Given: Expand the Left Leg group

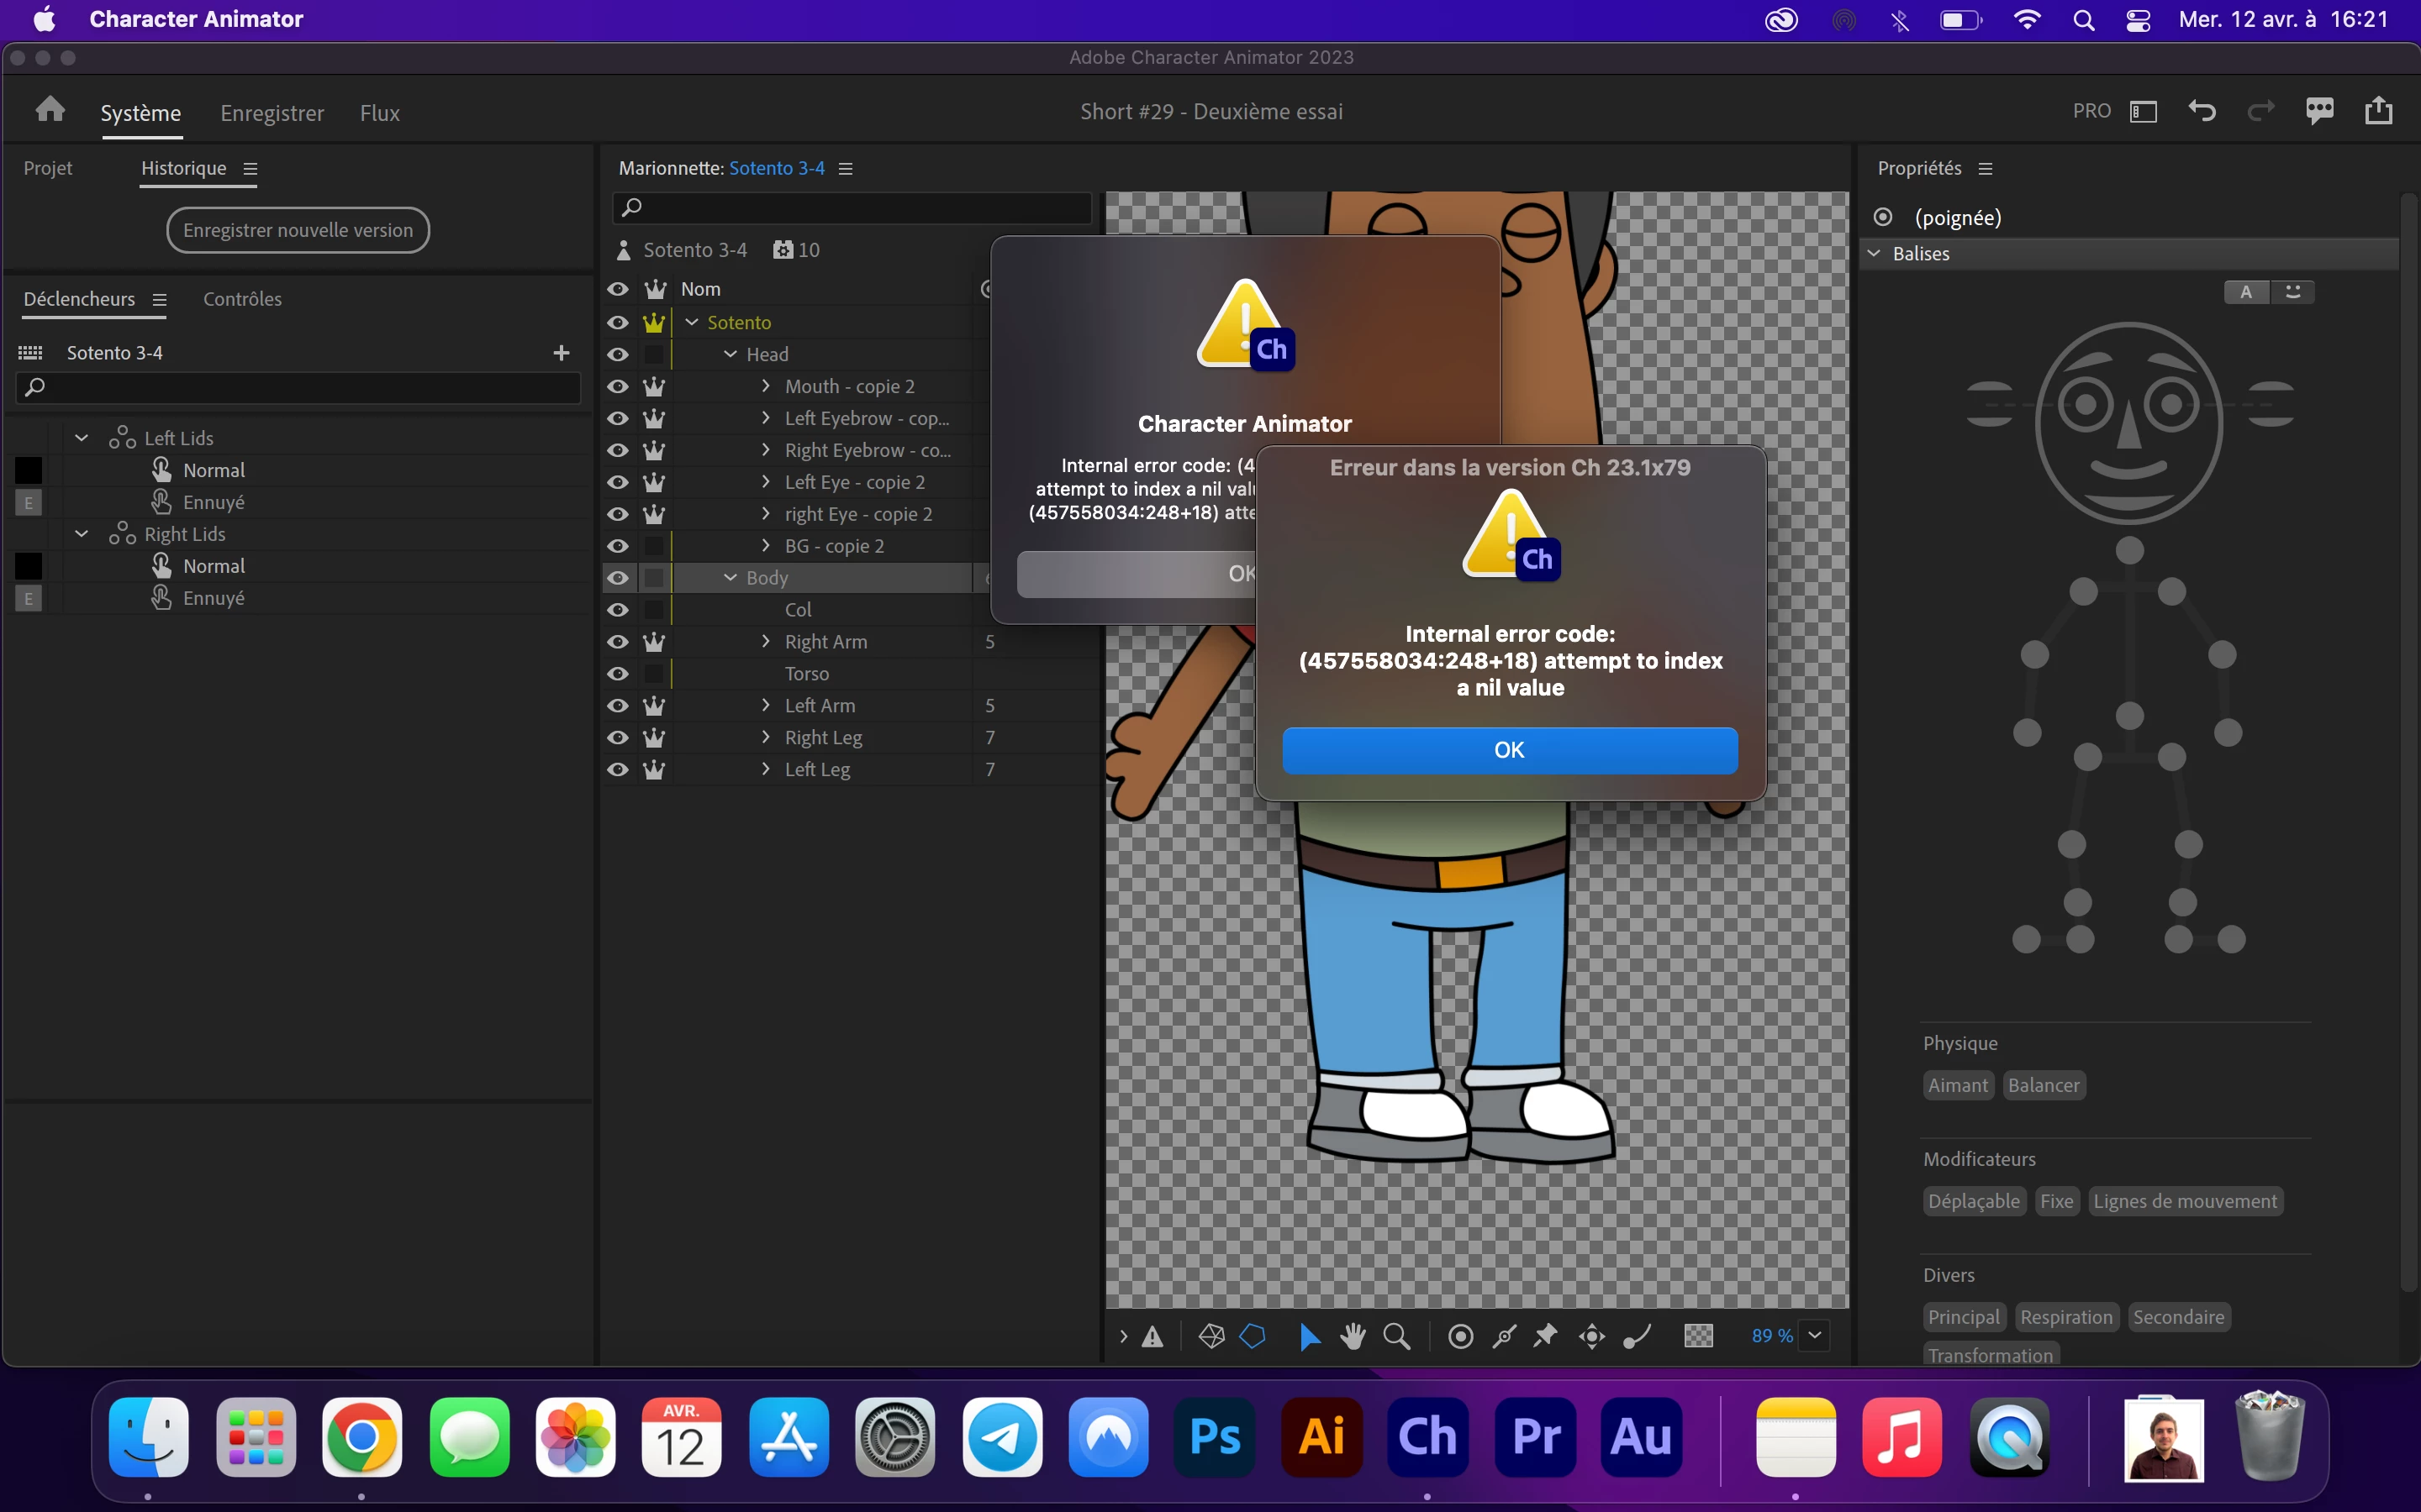Looking at the screenshot, I should tap(765, 769).
